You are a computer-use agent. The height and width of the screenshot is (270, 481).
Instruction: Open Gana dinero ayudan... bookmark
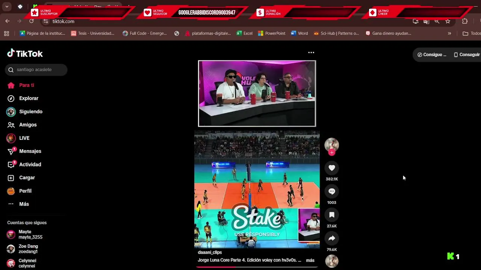(x=388, y=33)
